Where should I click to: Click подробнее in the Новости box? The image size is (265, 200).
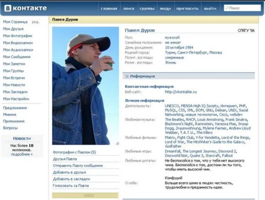[22, 154]
